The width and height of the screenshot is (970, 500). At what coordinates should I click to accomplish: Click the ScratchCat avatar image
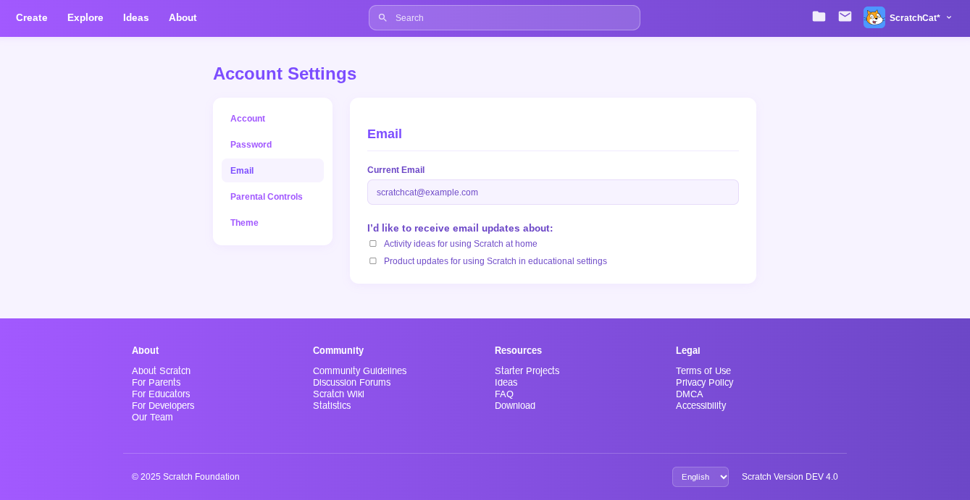coord(874,17)
